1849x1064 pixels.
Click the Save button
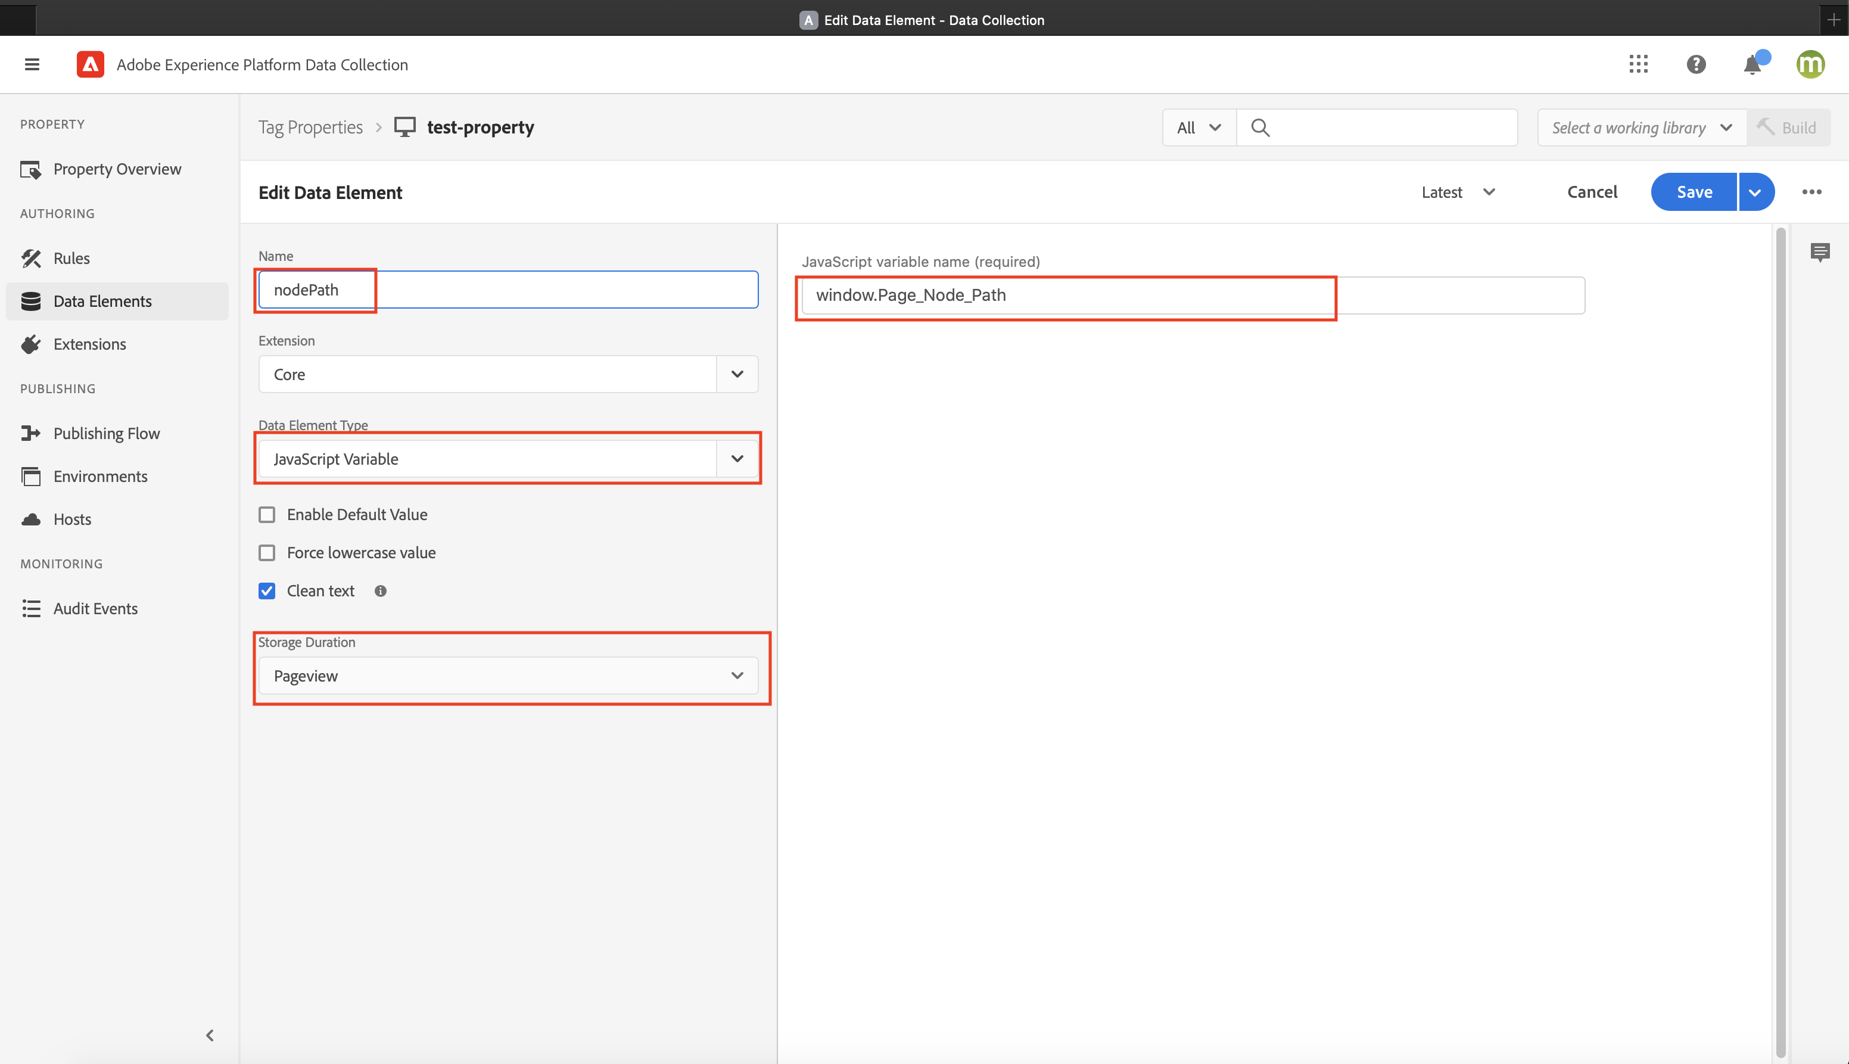click(1694, 192)
